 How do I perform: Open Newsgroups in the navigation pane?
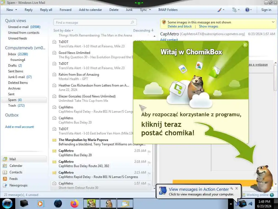[x=18, y=185]
